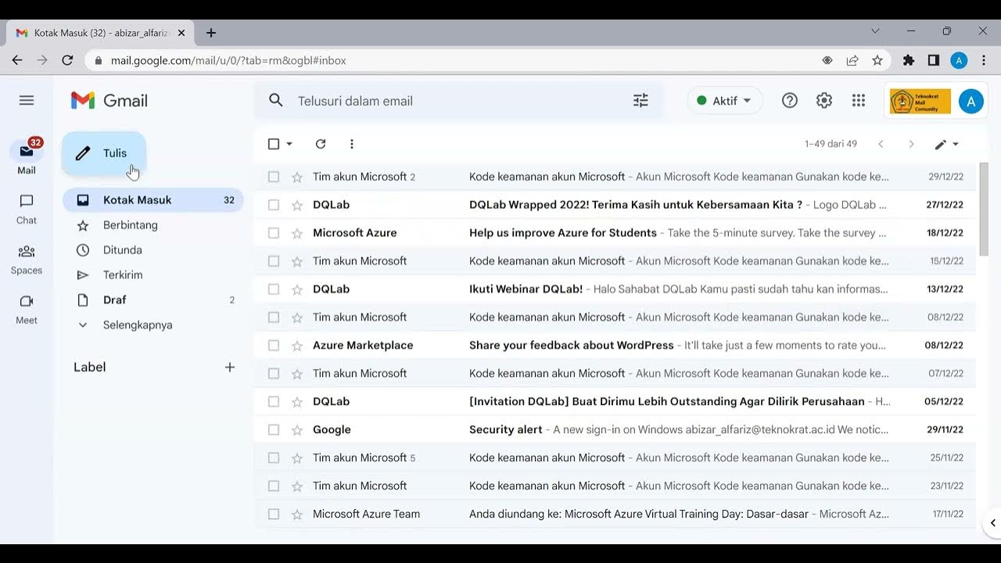The height and width of the screenshot is (563, 1001).
Task: Check the Microsoft Azure Team email checkbox
Action: 274,514
